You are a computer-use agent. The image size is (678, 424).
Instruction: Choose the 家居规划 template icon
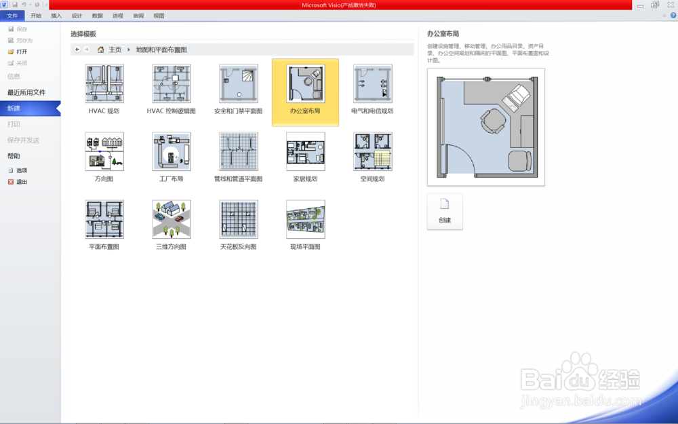point(305,151)
